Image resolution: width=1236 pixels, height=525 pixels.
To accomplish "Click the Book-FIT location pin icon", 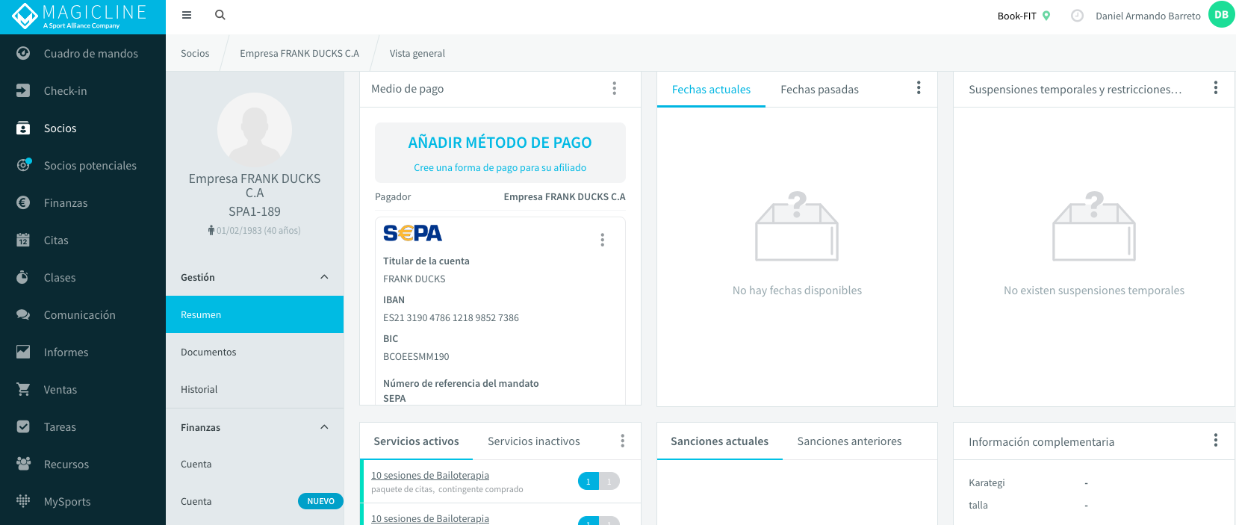I will (x=1046, y=16).
